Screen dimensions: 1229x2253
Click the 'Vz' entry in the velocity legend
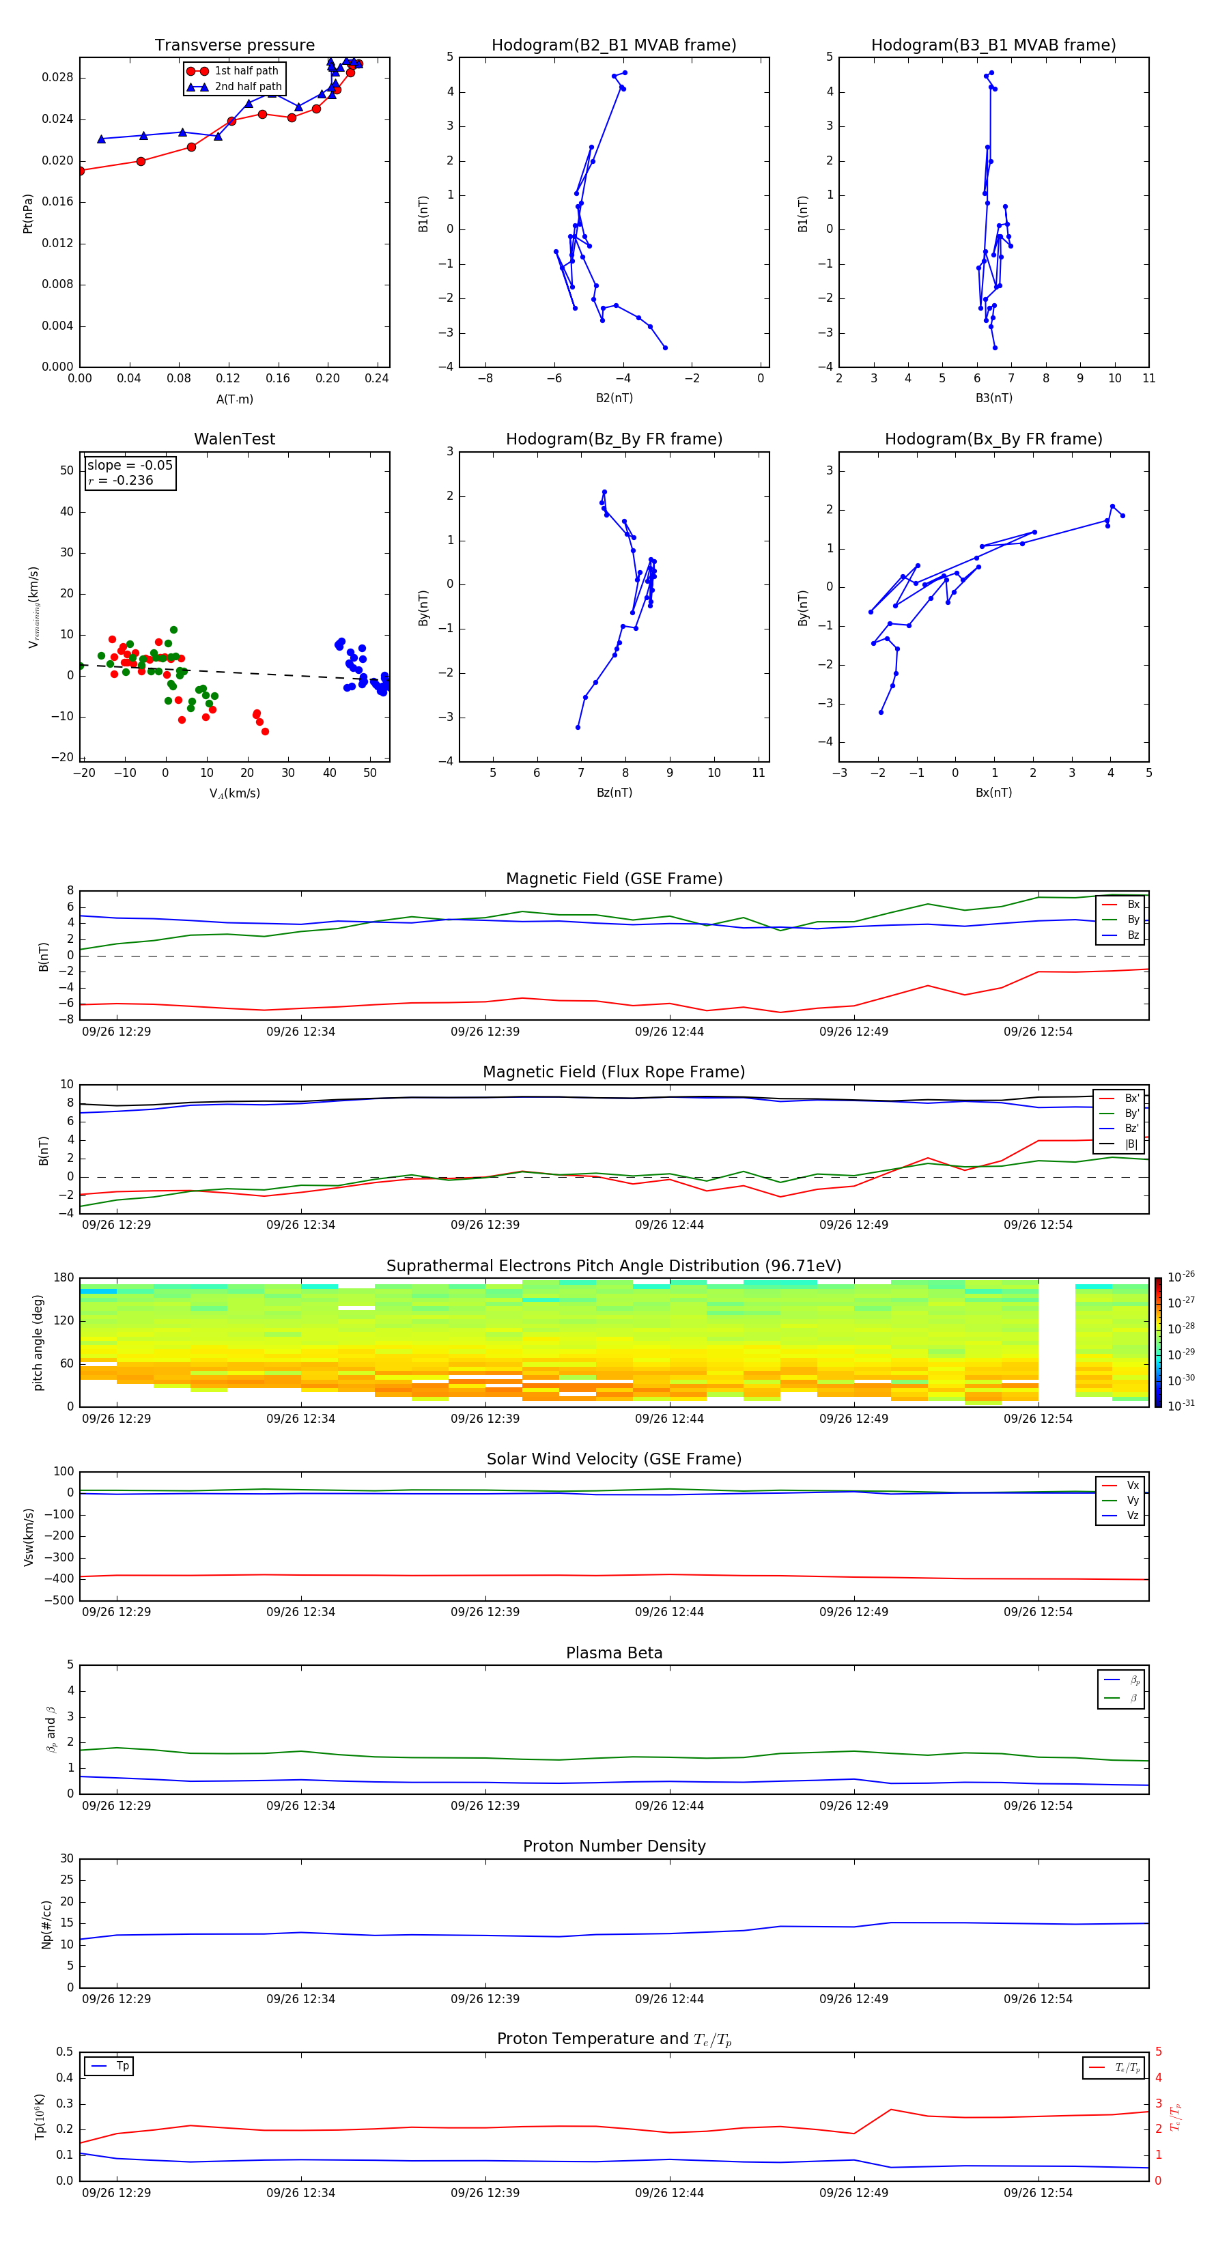[1120, 1516]
